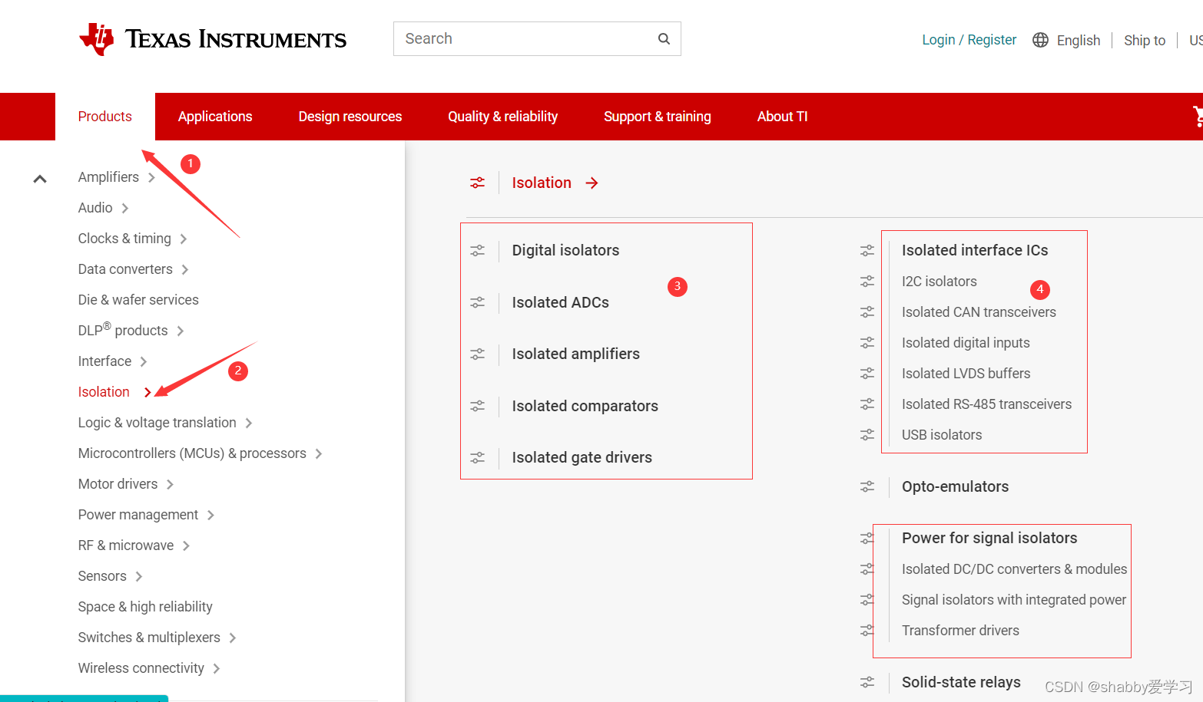Click filter icon beside Digital isolators
Viewport: 1203px width, 702px height.
tap(478, 251)
